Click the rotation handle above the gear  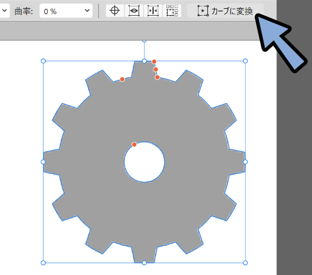pyautogui.click(x=144, y=41)
